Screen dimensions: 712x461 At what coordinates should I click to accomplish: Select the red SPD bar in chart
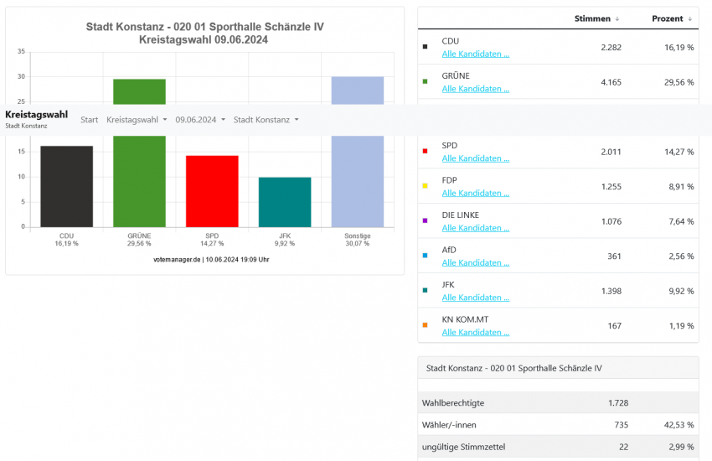coord(212,191)
